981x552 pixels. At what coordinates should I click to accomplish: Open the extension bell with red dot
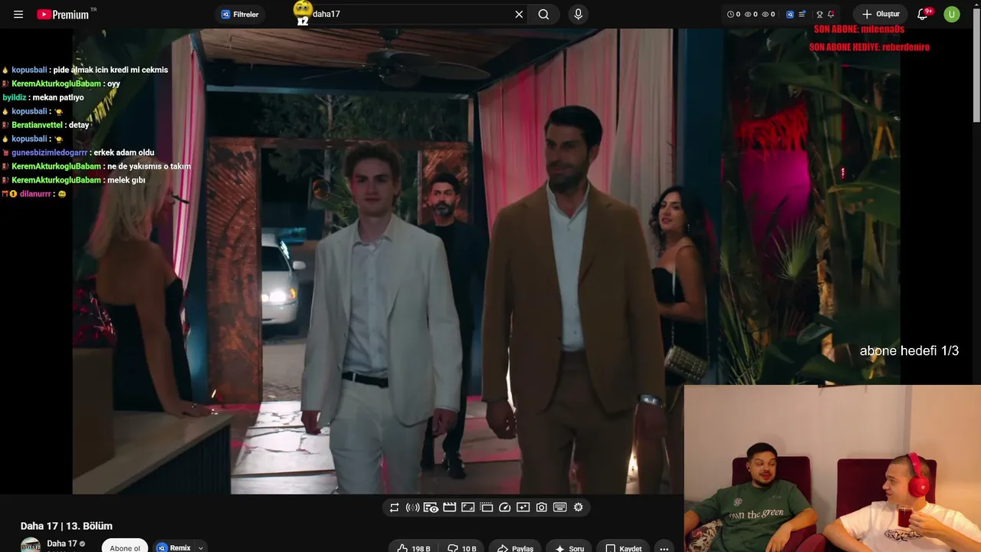[x=831, y=15]
